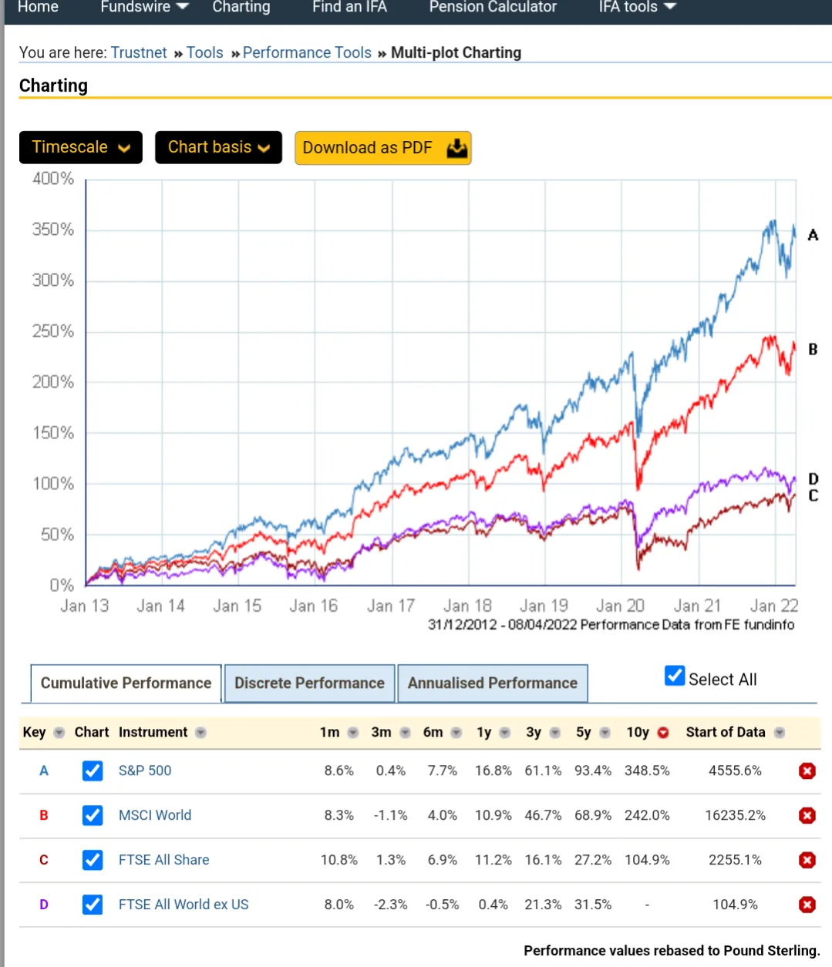
Task: Remove FTSE All Share with its delete icon
Action: point(807,860)
